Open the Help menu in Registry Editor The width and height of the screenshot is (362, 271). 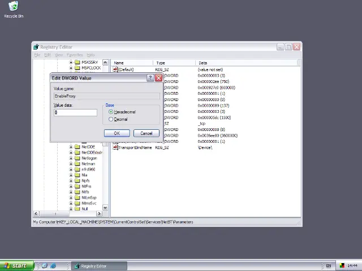coord(90,55)
